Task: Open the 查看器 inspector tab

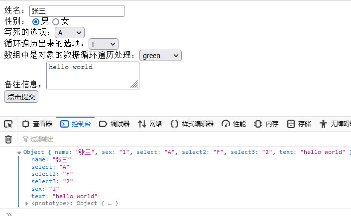Action: click(37, 124)
